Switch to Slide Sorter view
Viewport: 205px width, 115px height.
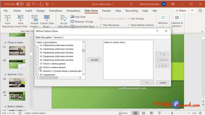(143, 113)
